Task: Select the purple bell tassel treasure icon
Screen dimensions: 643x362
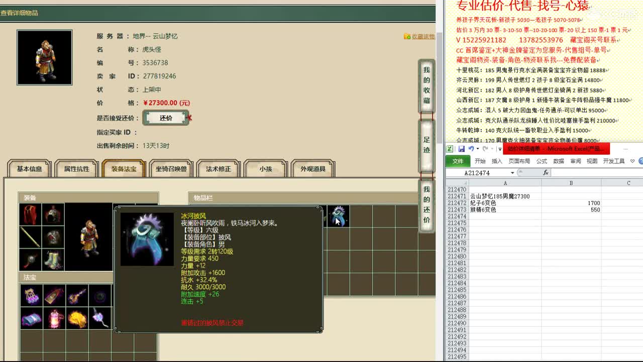Action: (31, 296)
